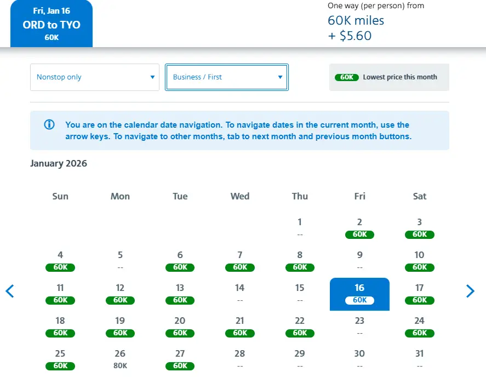Click the info icon in the blue notice
The image size is (486, 383).
49,125
